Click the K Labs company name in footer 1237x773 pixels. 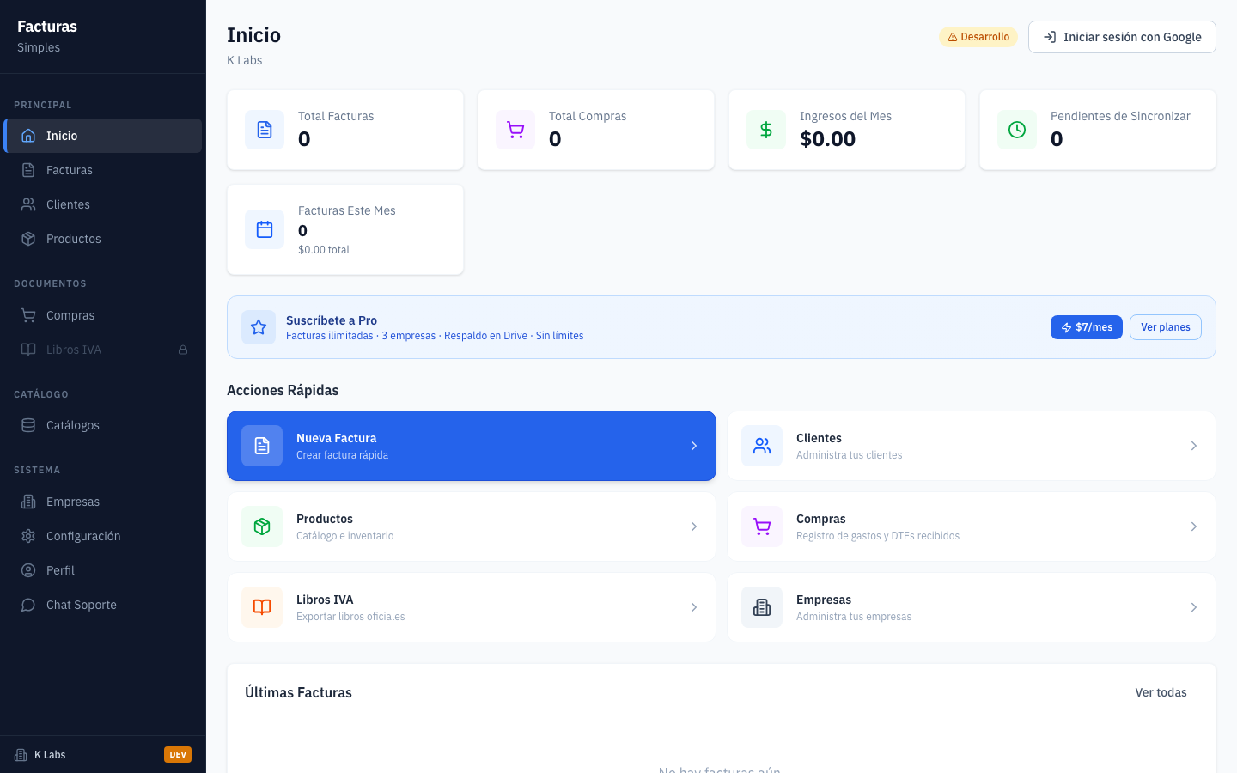pos(50,755)
